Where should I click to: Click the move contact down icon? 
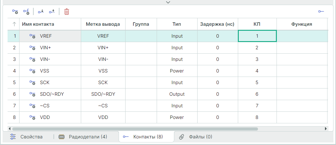[41, 12]
